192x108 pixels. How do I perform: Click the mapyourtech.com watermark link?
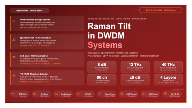(178, 89)
